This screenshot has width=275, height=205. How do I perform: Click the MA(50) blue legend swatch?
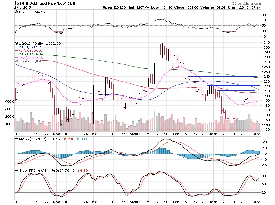[16, 47]
